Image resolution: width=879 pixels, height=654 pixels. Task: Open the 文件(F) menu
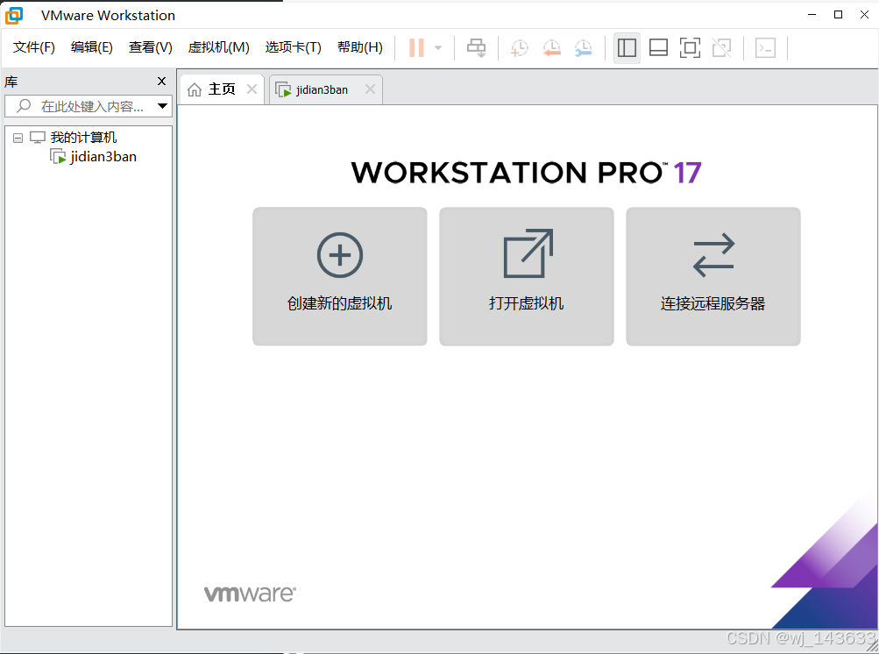click(x=33, y=47)
